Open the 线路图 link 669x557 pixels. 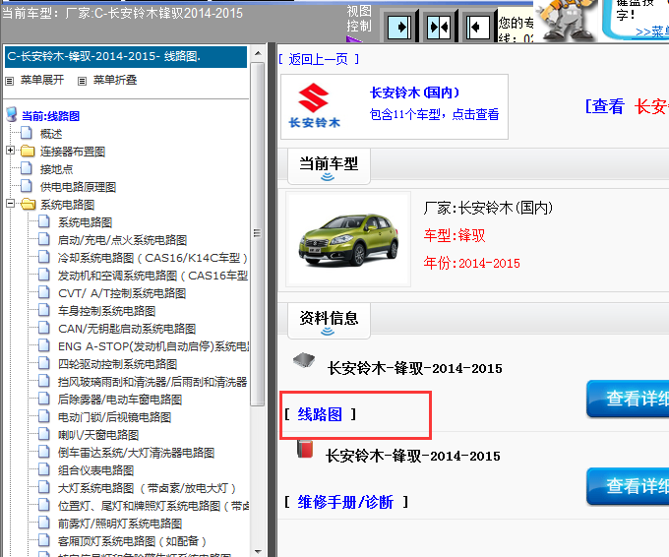[x=320, y=414]
